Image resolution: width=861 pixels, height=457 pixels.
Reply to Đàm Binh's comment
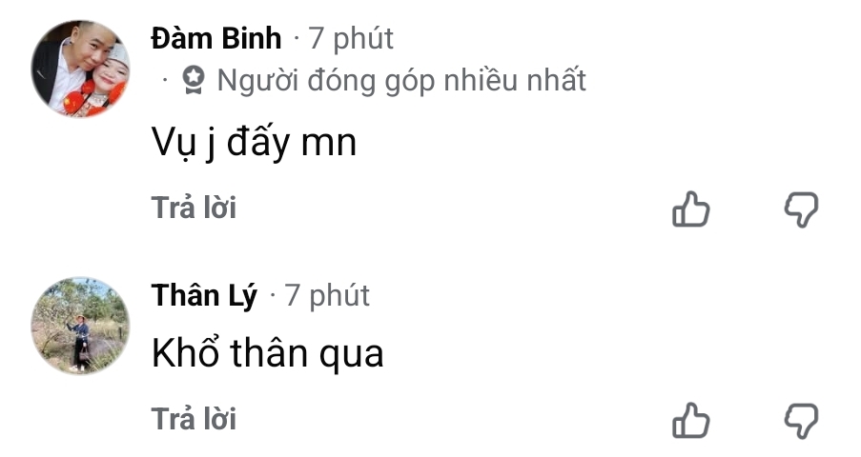[194, 208]
